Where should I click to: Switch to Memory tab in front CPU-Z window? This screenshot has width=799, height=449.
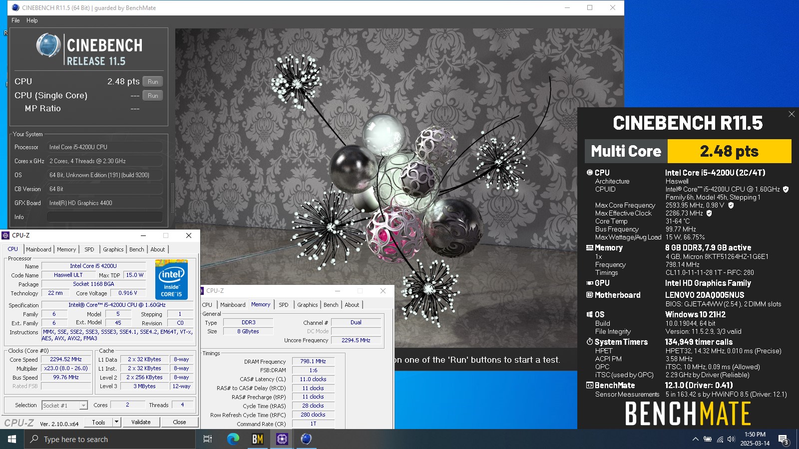(66, 249)
